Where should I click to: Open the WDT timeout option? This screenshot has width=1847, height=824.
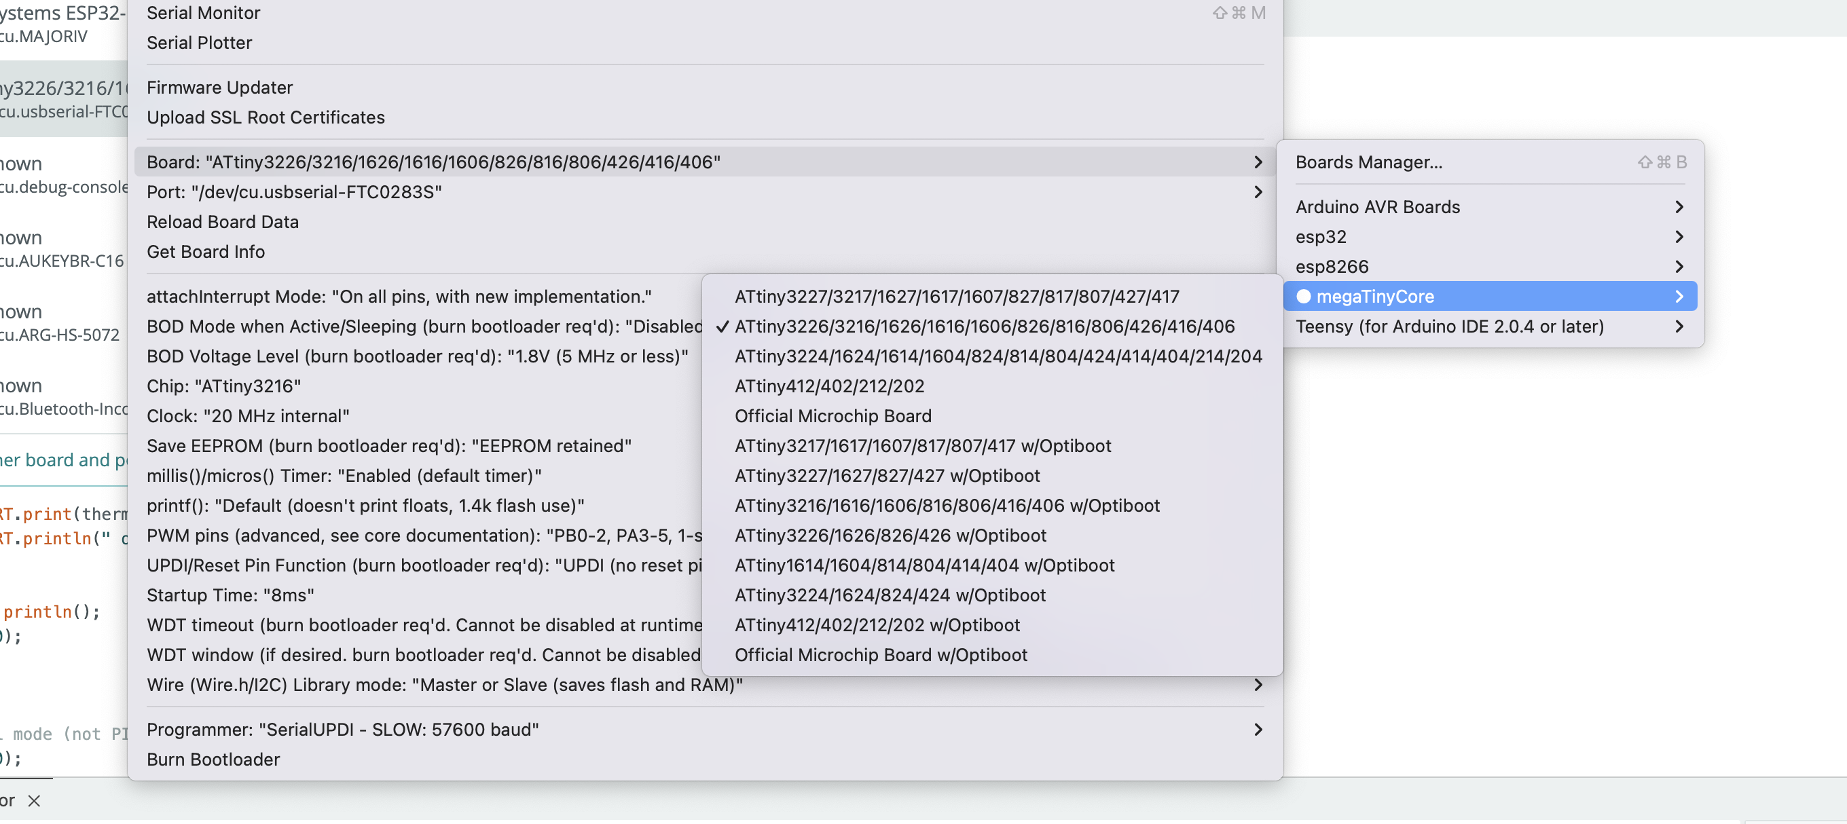pos(418,626)
